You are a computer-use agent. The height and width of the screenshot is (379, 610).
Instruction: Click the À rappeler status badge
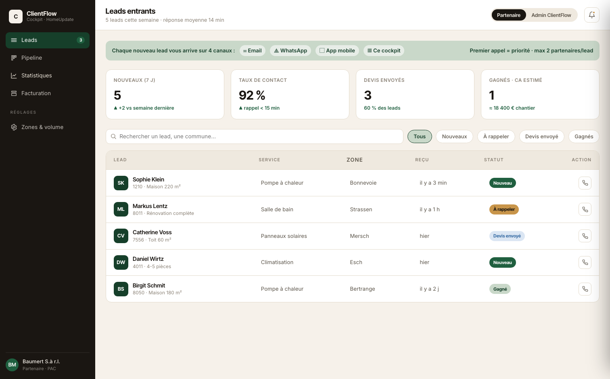[504, 209]
